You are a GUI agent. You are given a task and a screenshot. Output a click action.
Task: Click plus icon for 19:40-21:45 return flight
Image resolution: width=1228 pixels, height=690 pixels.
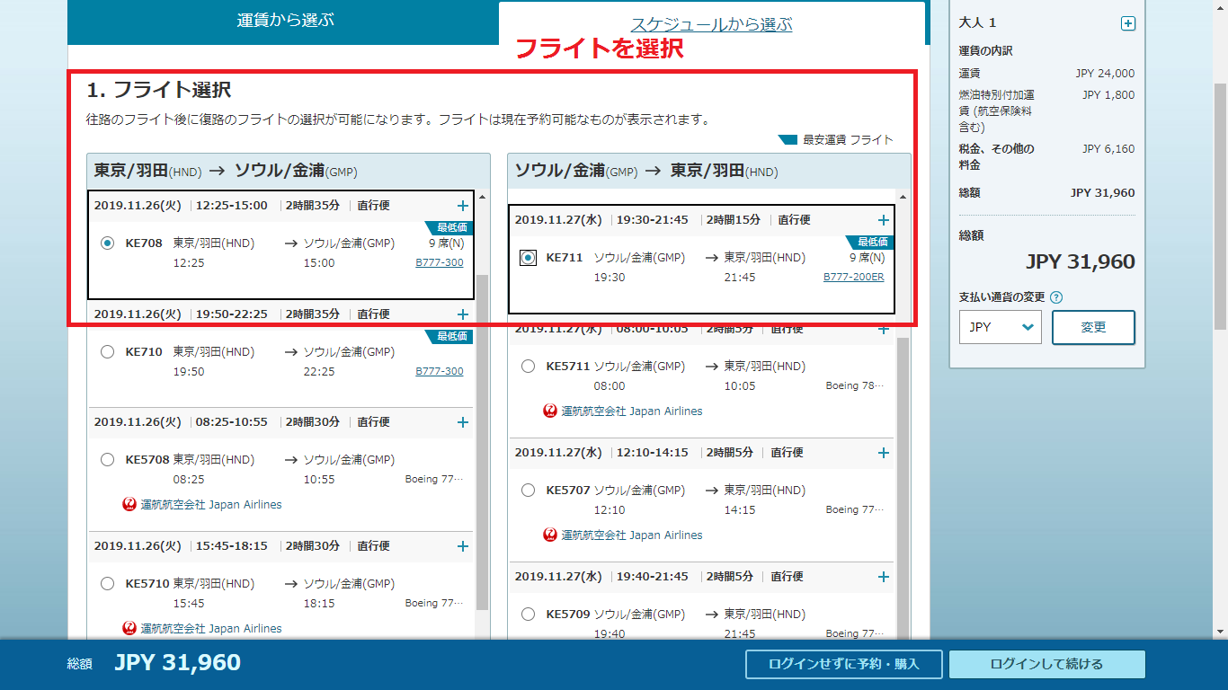point(884,577)
